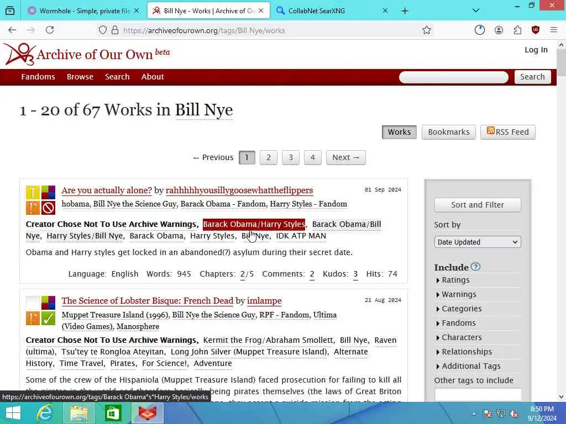The width and height of the screenshot is (566, 424).
Task: Open the Sort by Date Updated dropdown
Action: [x=478, y=242]
